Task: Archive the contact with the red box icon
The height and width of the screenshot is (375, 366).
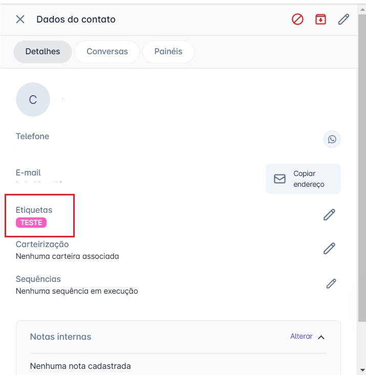Action: coord(320,19)
